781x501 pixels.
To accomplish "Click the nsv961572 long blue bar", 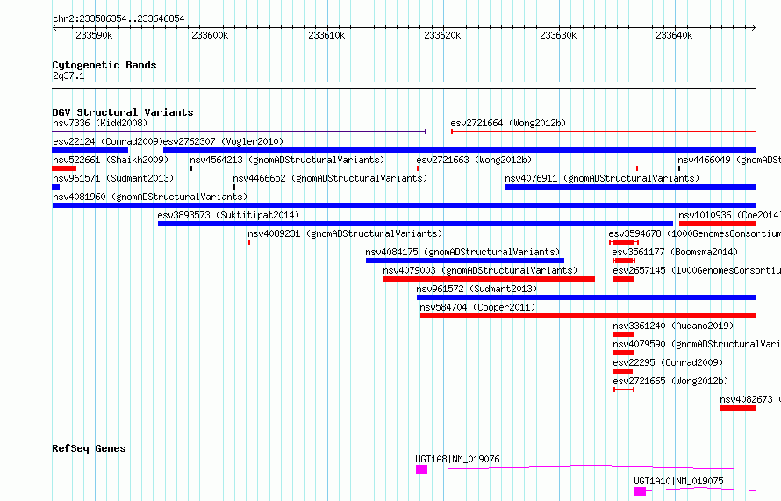I will [x=587, y=297].
